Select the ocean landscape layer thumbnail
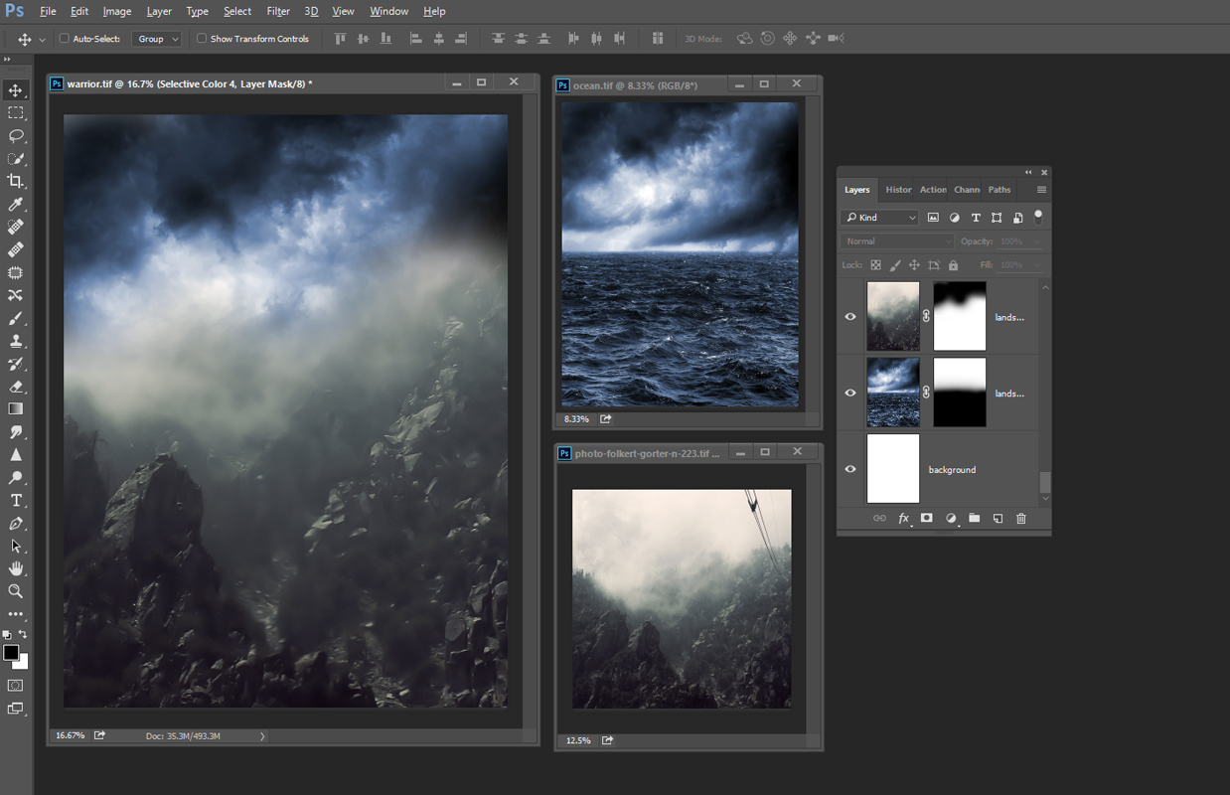1230x795 pixels. (x=893, y=393)
